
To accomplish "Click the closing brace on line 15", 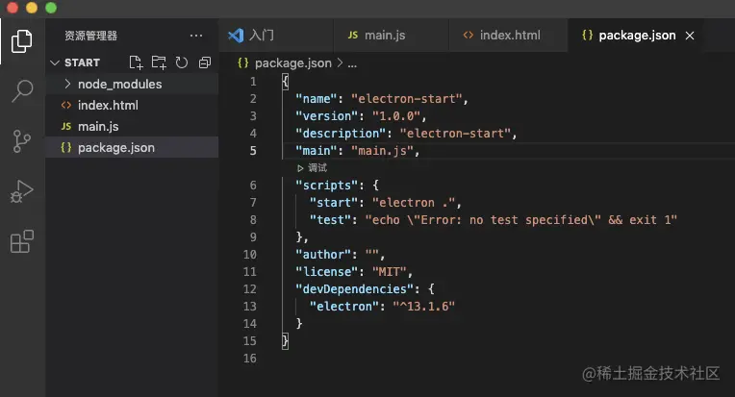I will pyautogui.click(x=285, y=341).
